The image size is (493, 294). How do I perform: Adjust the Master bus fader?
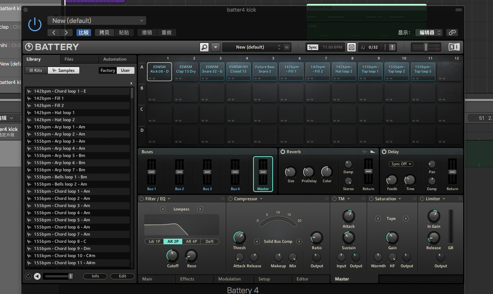263,172
